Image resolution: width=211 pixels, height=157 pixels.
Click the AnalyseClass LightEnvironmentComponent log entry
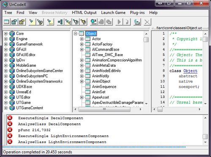62,142
